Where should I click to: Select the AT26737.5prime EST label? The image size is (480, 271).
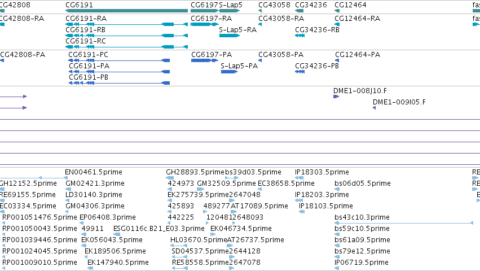click(256, 240)
